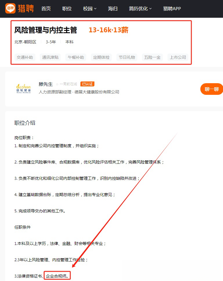Click the 上市公司 tag
This screenshot has height=281, width=223.
(x=178, y=57)
